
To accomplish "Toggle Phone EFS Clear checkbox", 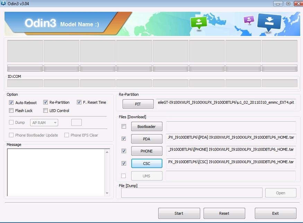I will (66, 135).
